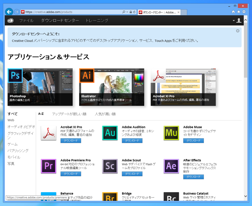This screenshot has width=252, height=206.
Task: Click the Behance title text
Action: click(x=67, y=193)
